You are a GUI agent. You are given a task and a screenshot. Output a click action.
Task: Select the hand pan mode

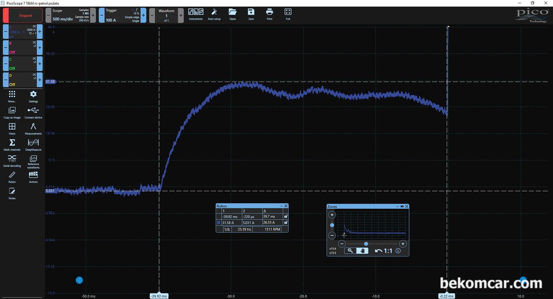tap(362, 250)
